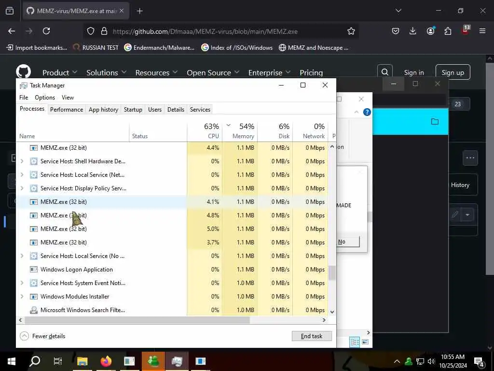Select Microsoft Windows Search Filter process

(x=172, y=310)
